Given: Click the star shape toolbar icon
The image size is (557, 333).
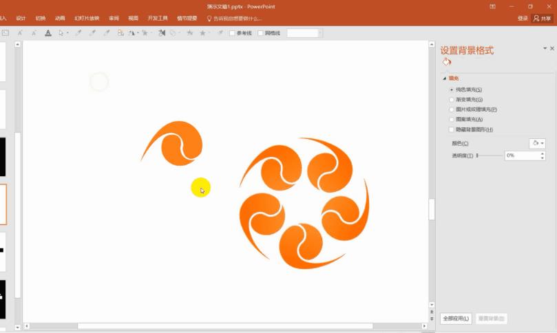Looking at the screenshot, I should click(x=202, y=32).
